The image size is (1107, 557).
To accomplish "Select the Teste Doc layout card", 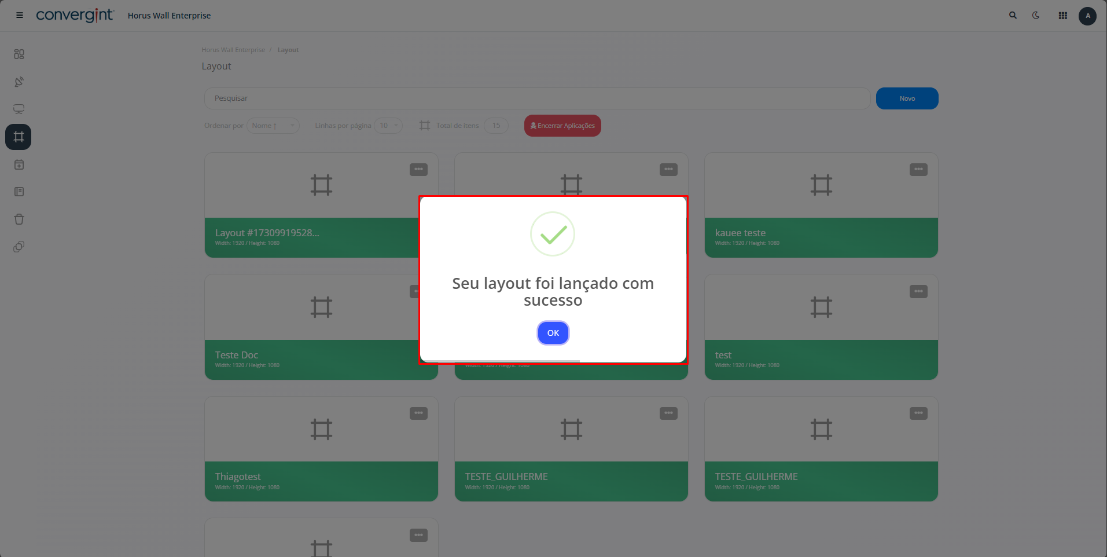I will [x=321, y=327].
